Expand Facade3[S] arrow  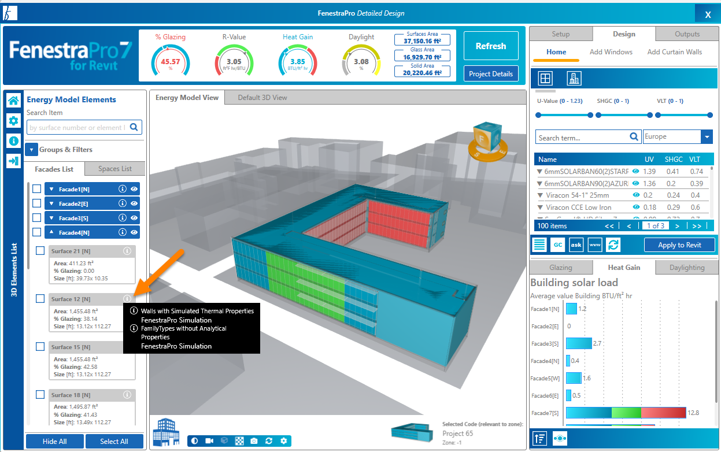pyautogui.click(x=51, y=218)
